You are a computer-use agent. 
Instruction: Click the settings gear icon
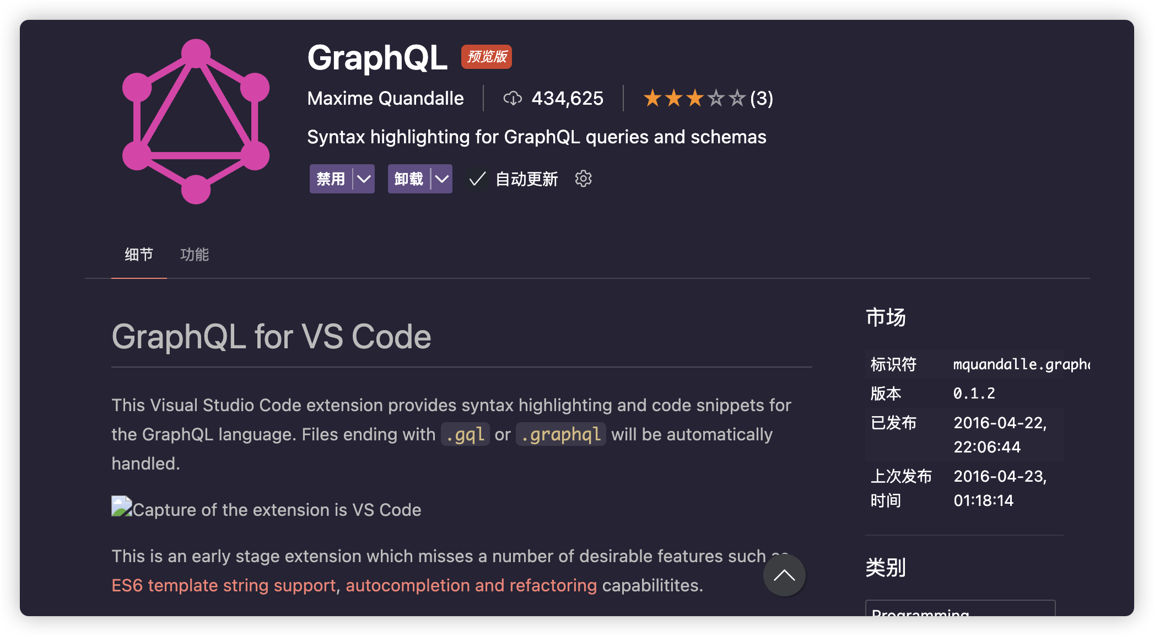click(583, 179)
